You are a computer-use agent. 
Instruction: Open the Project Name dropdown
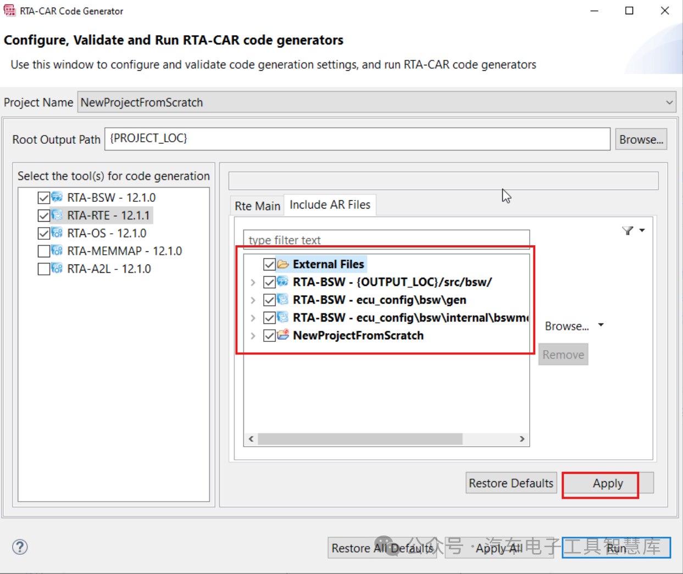point(669,103)
